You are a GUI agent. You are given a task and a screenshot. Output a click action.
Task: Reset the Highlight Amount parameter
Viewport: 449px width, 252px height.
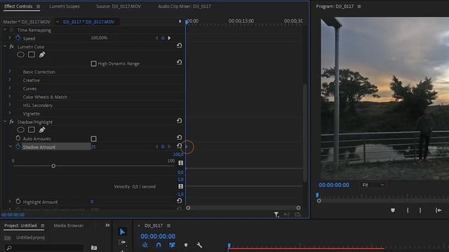(x=180, y=201)
